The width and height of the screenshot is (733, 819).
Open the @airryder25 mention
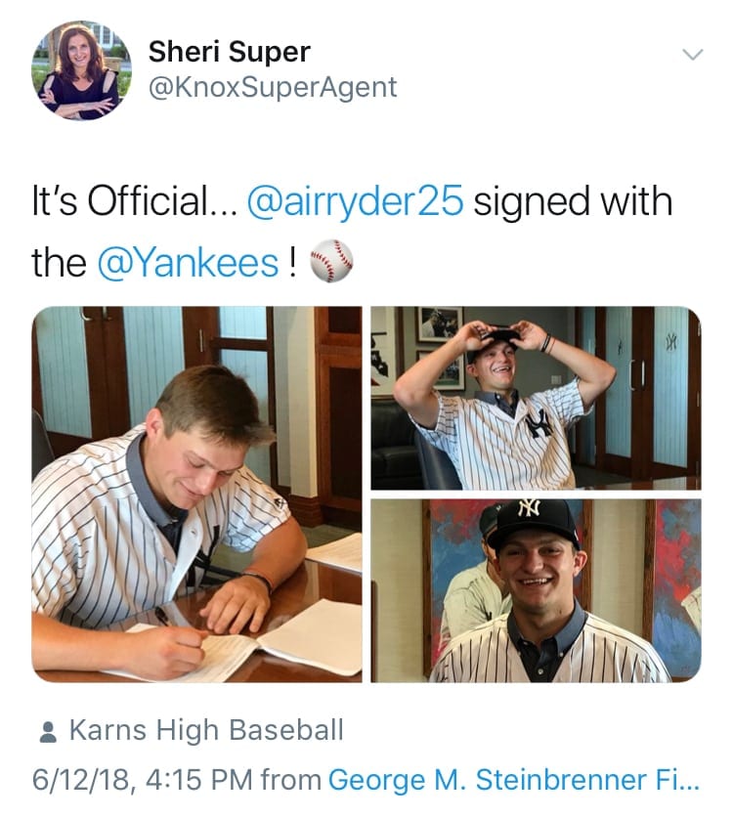pyautogui.click(x=355, y=201)
